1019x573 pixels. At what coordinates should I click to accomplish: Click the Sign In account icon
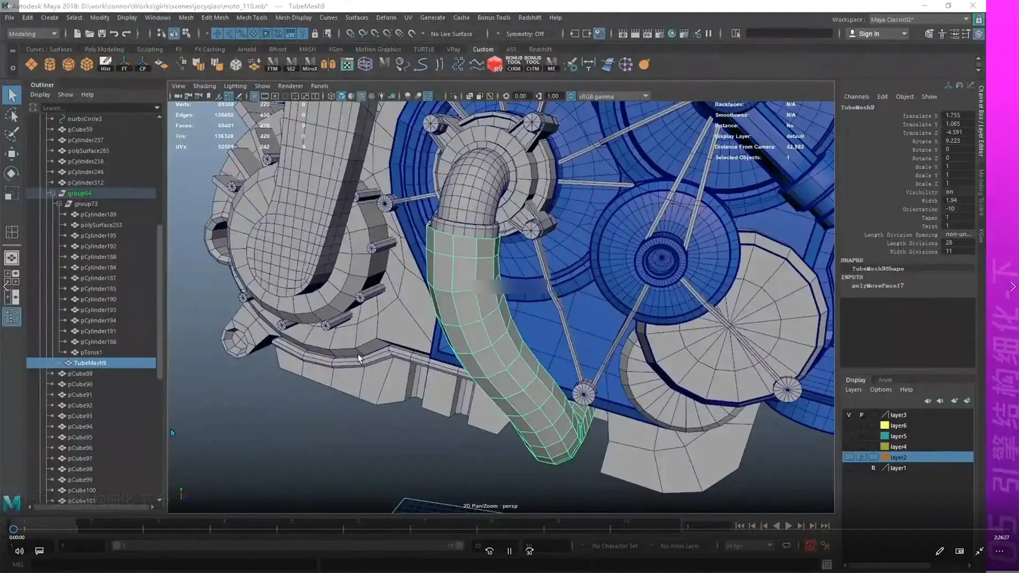[852, 33]
